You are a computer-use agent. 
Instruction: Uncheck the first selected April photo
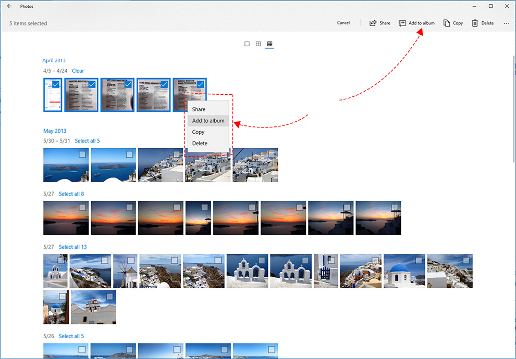(x=56, y=84)
